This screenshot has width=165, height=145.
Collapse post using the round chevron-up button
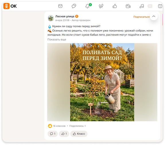tap(154, 16)
